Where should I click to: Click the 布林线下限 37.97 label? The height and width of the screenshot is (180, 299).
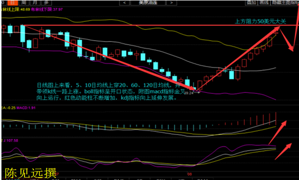[46, 9]
